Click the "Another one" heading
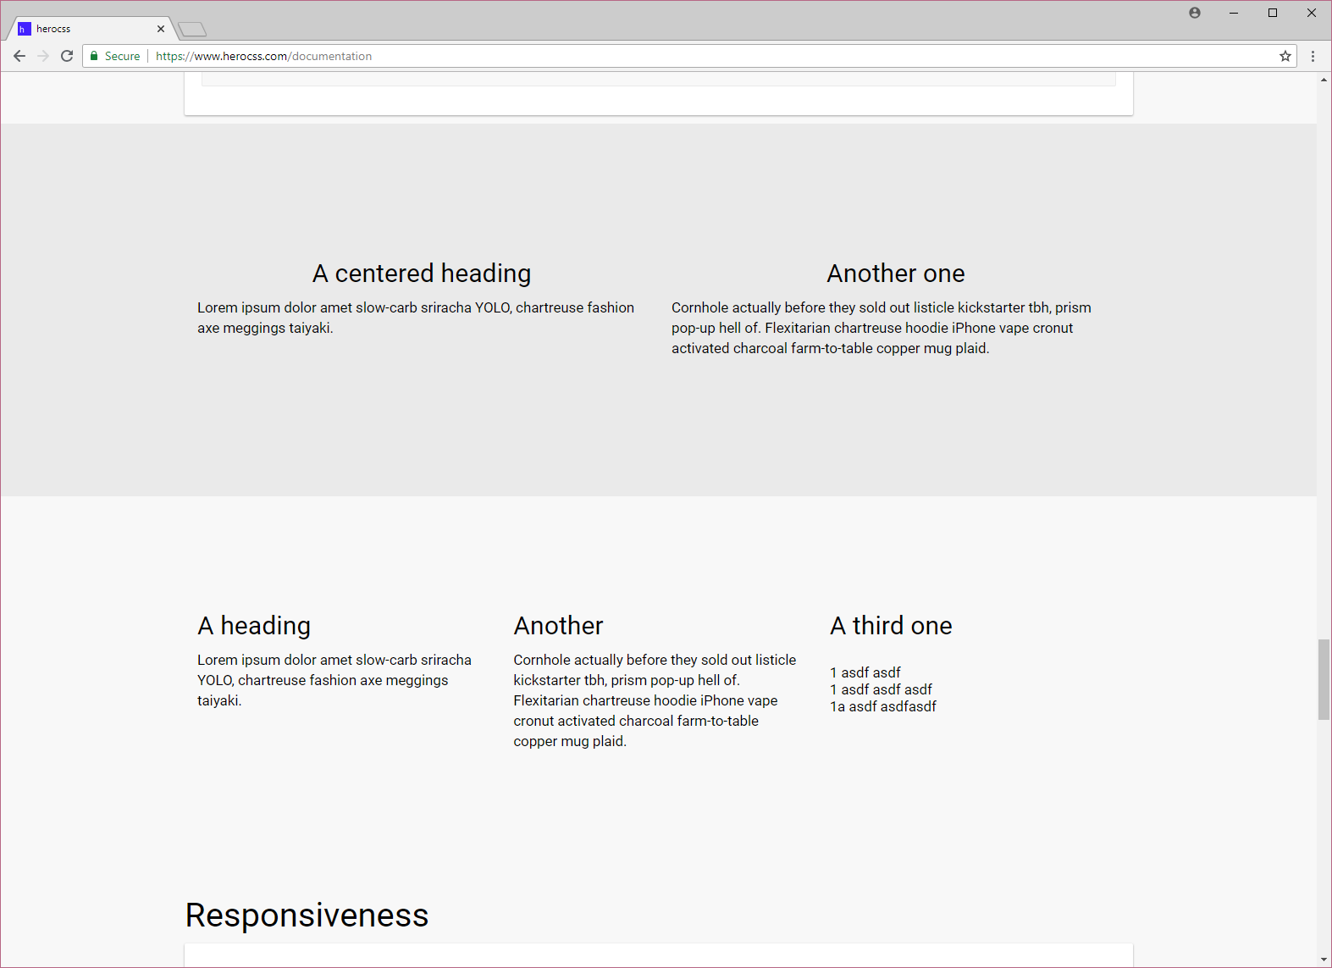This screenshot has height=968, width=1332. (x=896, y=274)
